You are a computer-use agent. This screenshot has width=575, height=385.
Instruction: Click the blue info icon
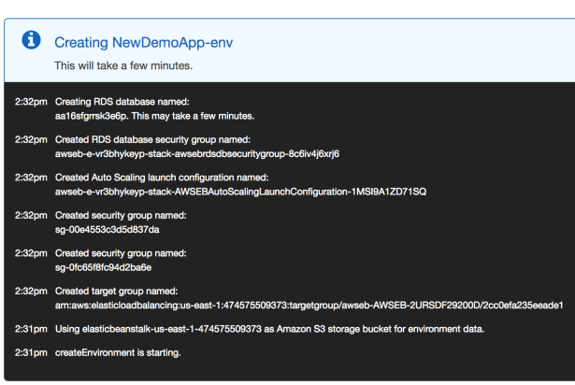coord(32,40)
